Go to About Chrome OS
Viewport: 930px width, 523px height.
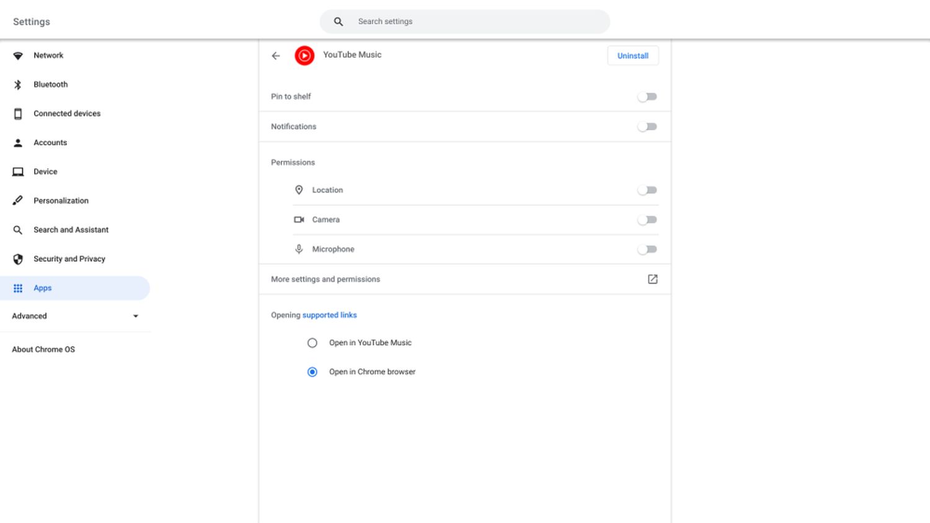tap(43, 349)
